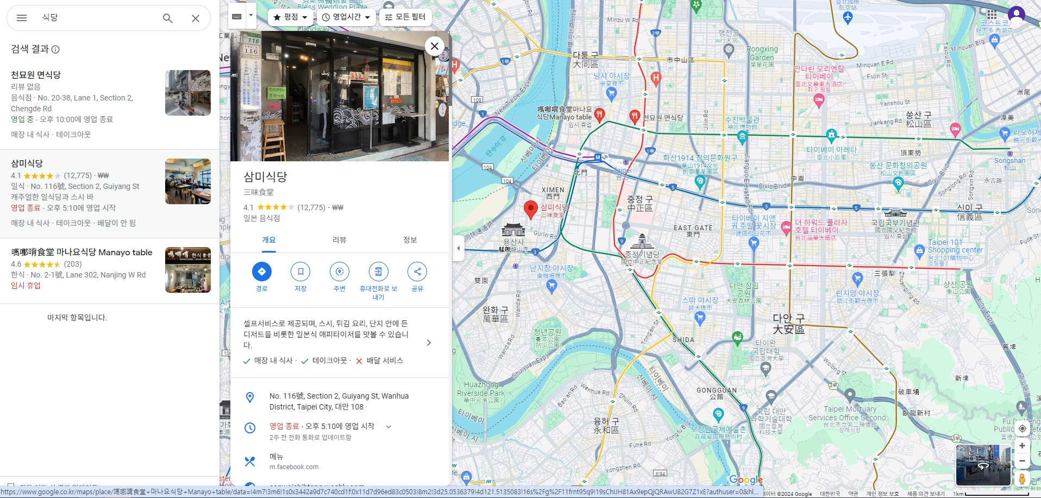
Task: Click the 국립국부기념관 landmark icon
Action: coord(895,212)
